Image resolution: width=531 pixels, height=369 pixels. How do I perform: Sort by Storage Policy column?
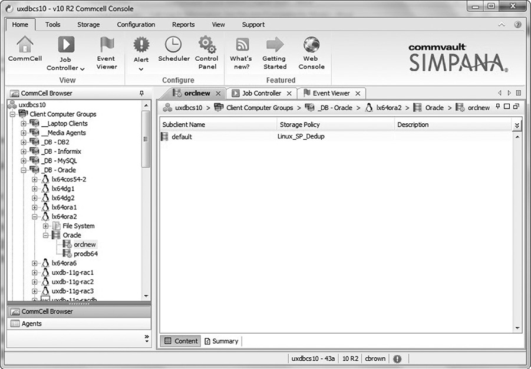335,125
